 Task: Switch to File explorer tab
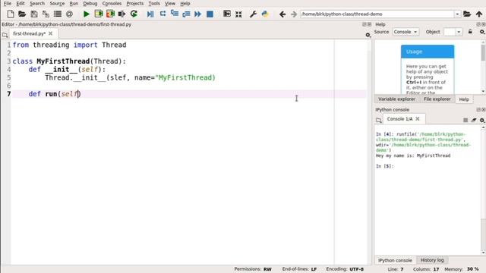pos(437,99)
